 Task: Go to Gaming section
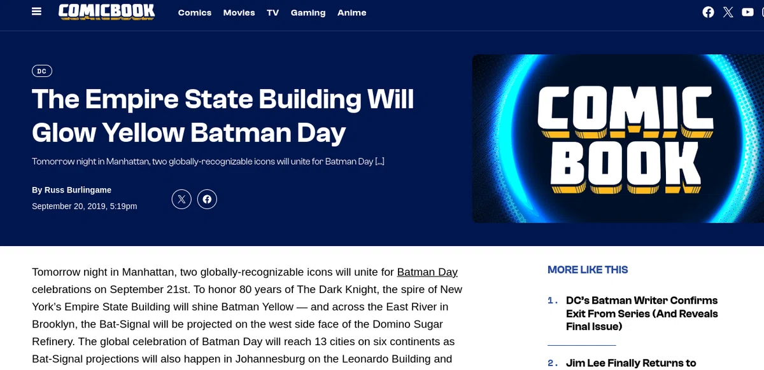click(308, 13)
